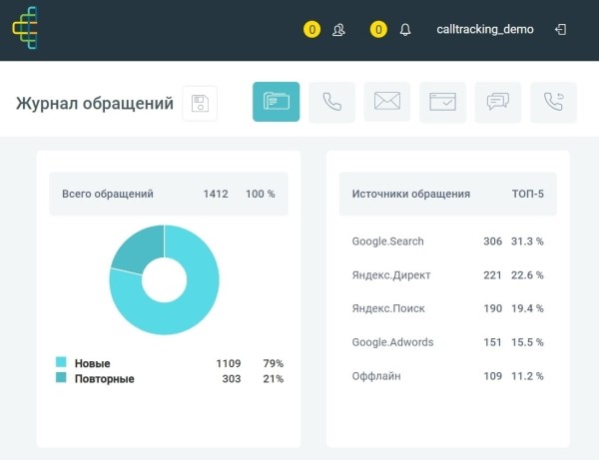Click the logout arrow icon
The height and width of the screenshot is (460, 599).
click(561, 30)
